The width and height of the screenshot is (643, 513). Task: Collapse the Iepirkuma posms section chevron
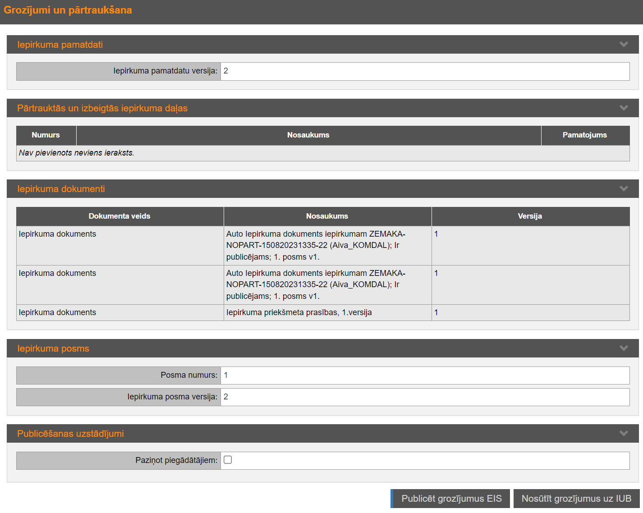624,348
